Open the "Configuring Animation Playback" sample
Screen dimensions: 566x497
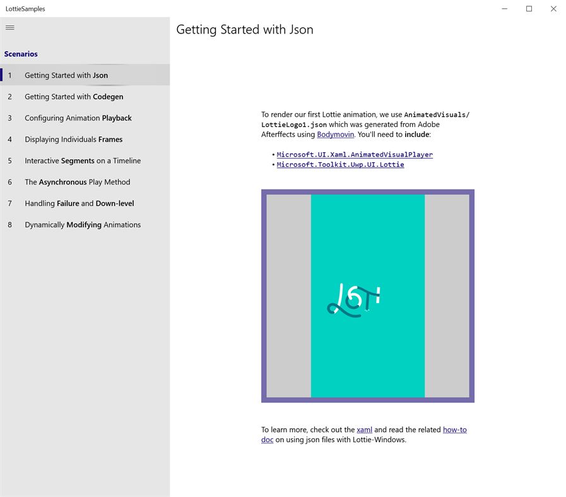(78, 117)
